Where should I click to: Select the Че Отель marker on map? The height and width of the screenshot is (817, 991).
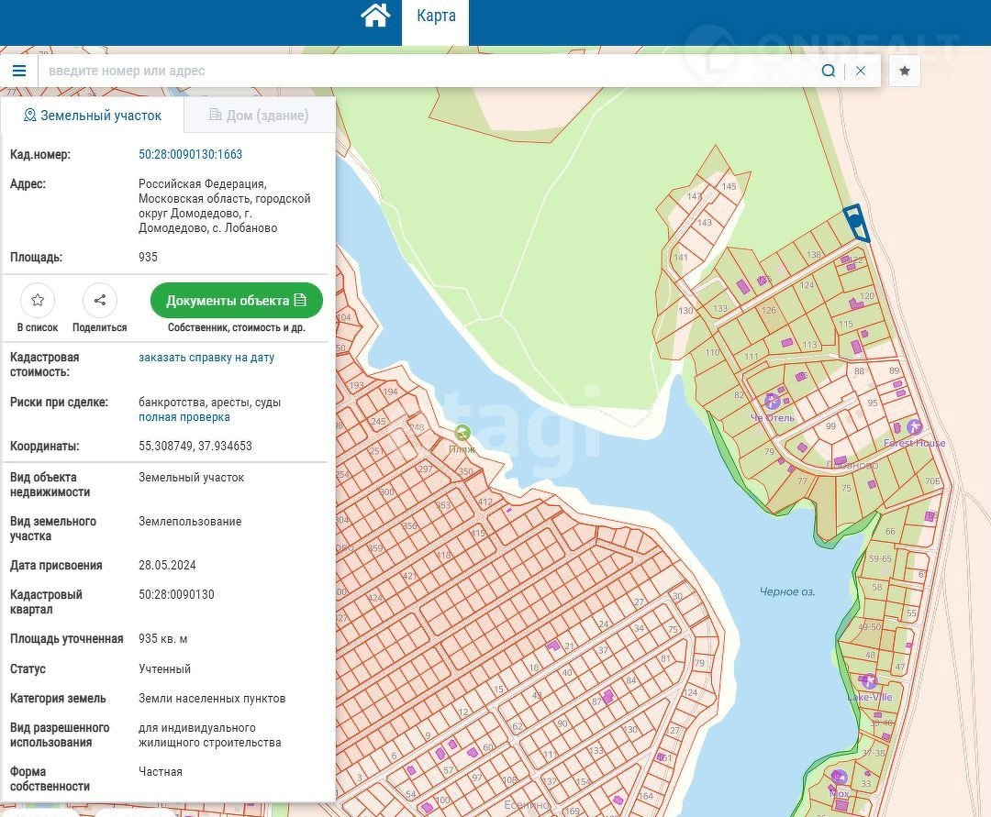773,401
